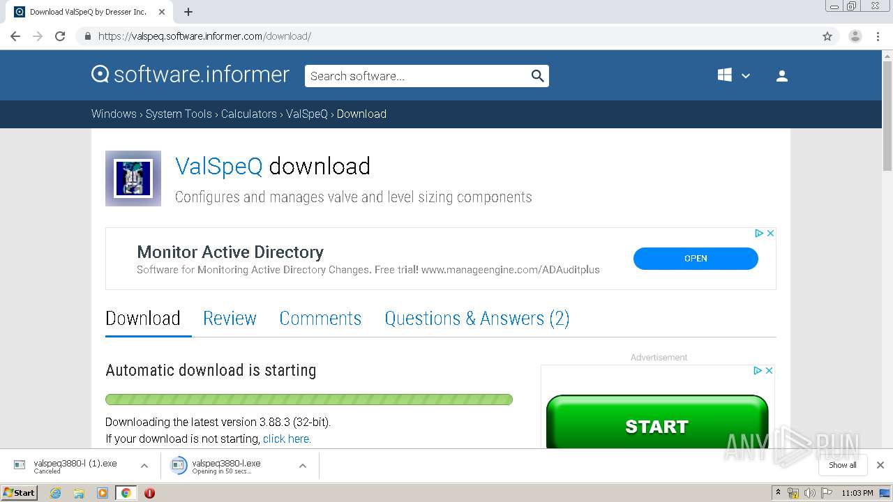Screen dimensions: 893x502
Task: Click the ValSpeQ application thumbnail
Action: tap(133, 178)
